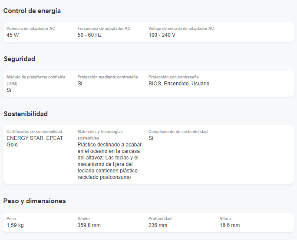The image size is (297, 240).
Task: Click the Peso y dimensiones heading
Action: tap(34, 201)
